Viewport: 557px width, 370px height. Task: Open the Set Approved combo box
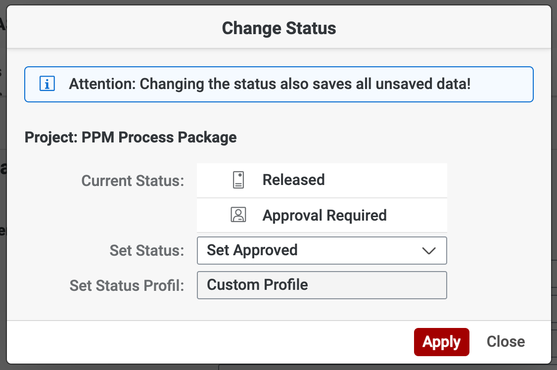322,250
